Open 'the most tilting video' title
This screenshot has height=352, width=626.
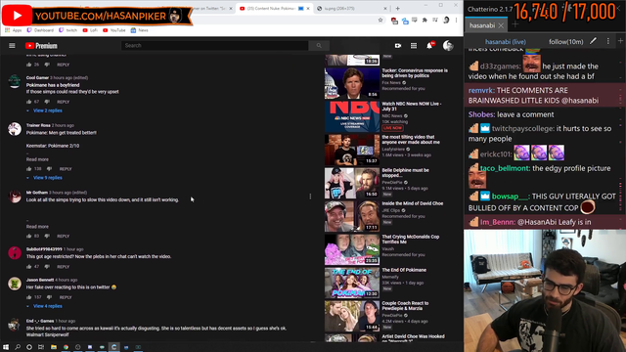pyautogui.click(x=411, y=139)
